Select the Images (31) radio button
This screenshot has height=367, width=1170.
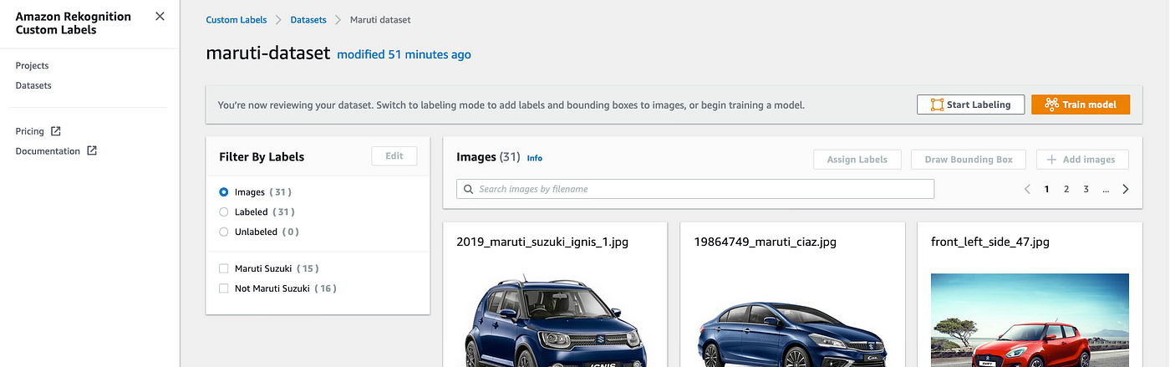click(x=223, y=192)
